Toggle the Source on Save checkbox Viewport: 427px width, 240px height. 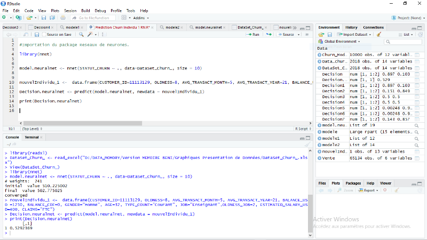(43, 34)
